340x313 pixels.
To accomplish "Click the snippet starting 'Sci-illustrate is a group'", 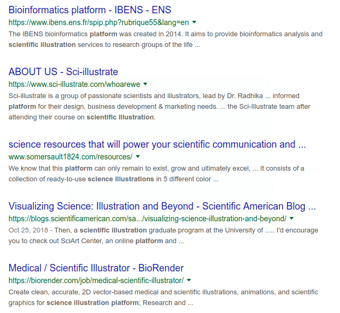I will click(160, 107).
